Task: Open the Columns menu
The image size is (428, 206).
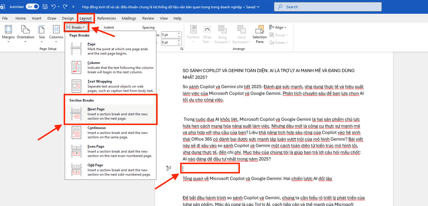Action: pyautogui.click(x=56, y=34)
